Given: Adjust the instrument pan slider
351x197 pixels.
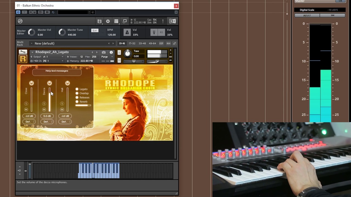Looking at the screenshot, I should click(134, 61).
